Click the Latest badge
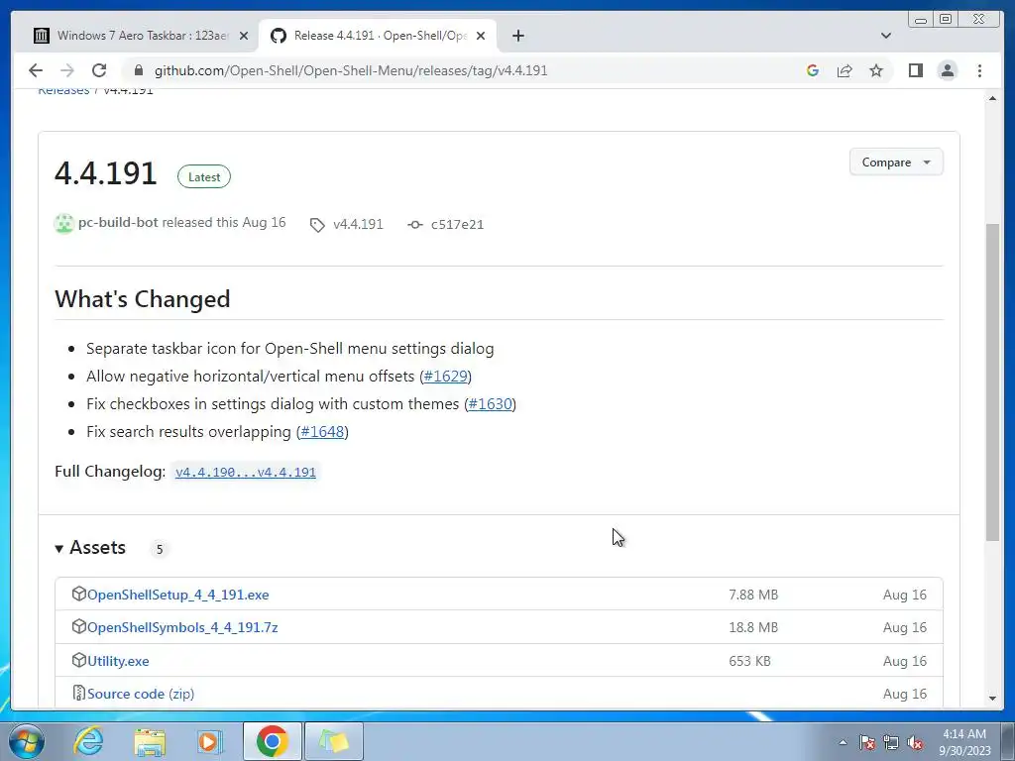Viewport: 1015px width, 761px height. [204, 176]
